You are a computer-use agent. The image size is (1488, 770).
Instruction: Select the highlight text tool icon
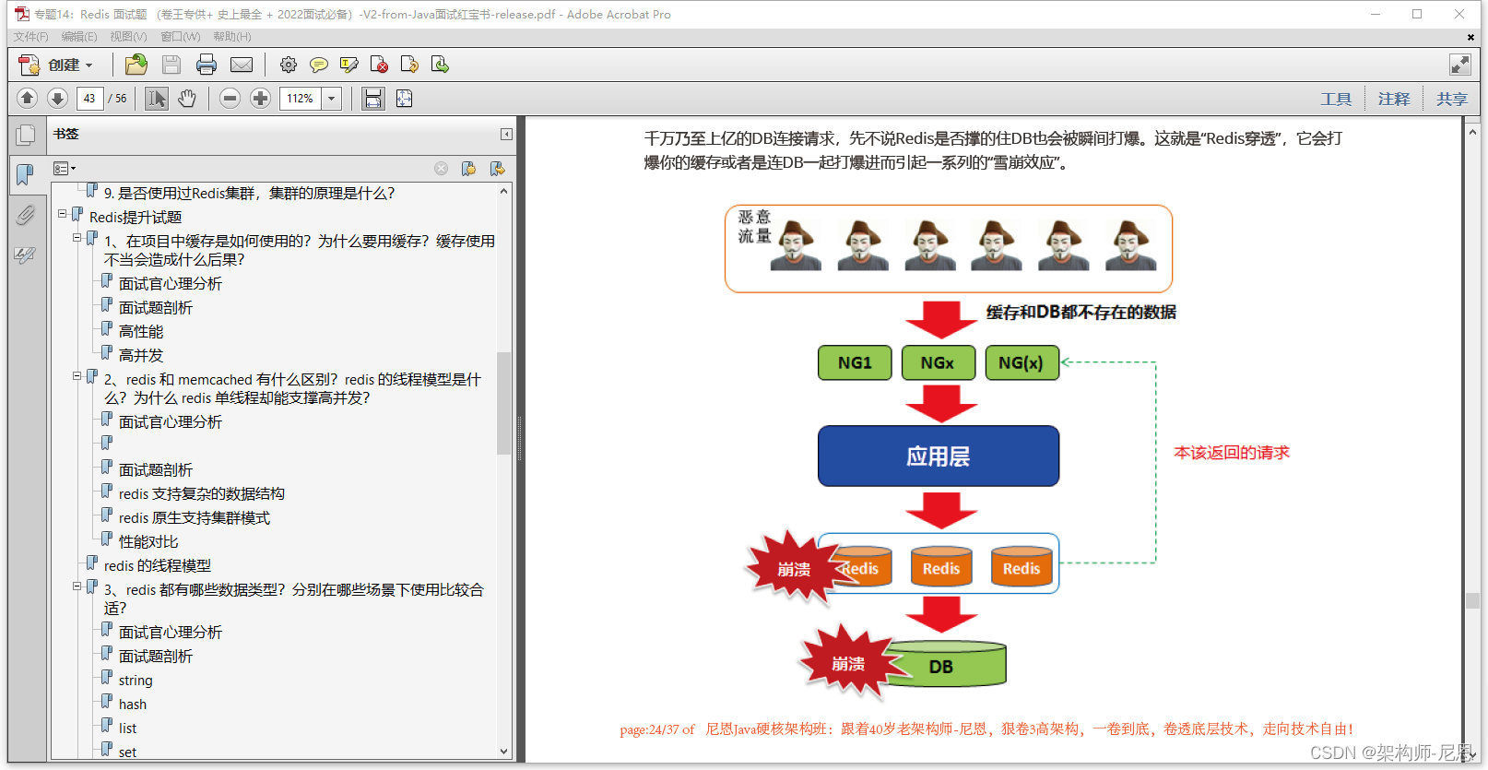click(x=349, y=65)
